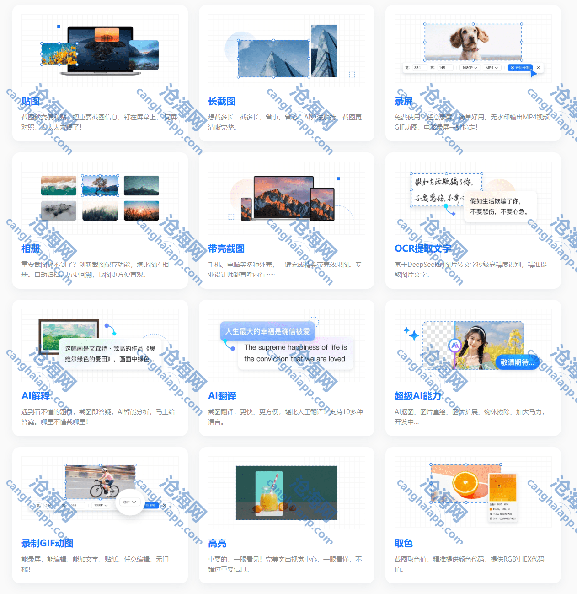Open the 贴图 feature heading
Image resolution: width=577 pixels, height=594 pixels.
[31, 101]
